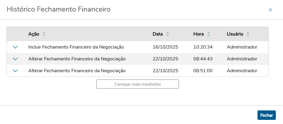This screenshot has width=283, height=124.
Task: Select the Incluir Fechamento Financeiro da Negociação entry
Action: (x=76, y=47)
